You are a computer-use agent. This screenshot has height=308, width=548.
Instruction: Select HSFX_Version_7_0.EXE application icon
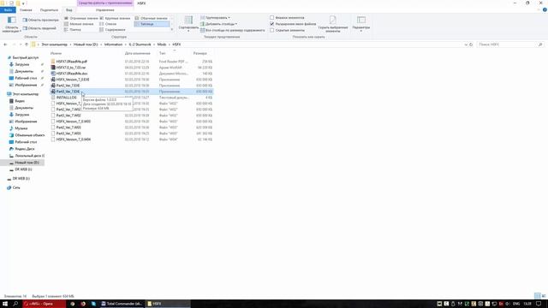[x=53, y=80]
